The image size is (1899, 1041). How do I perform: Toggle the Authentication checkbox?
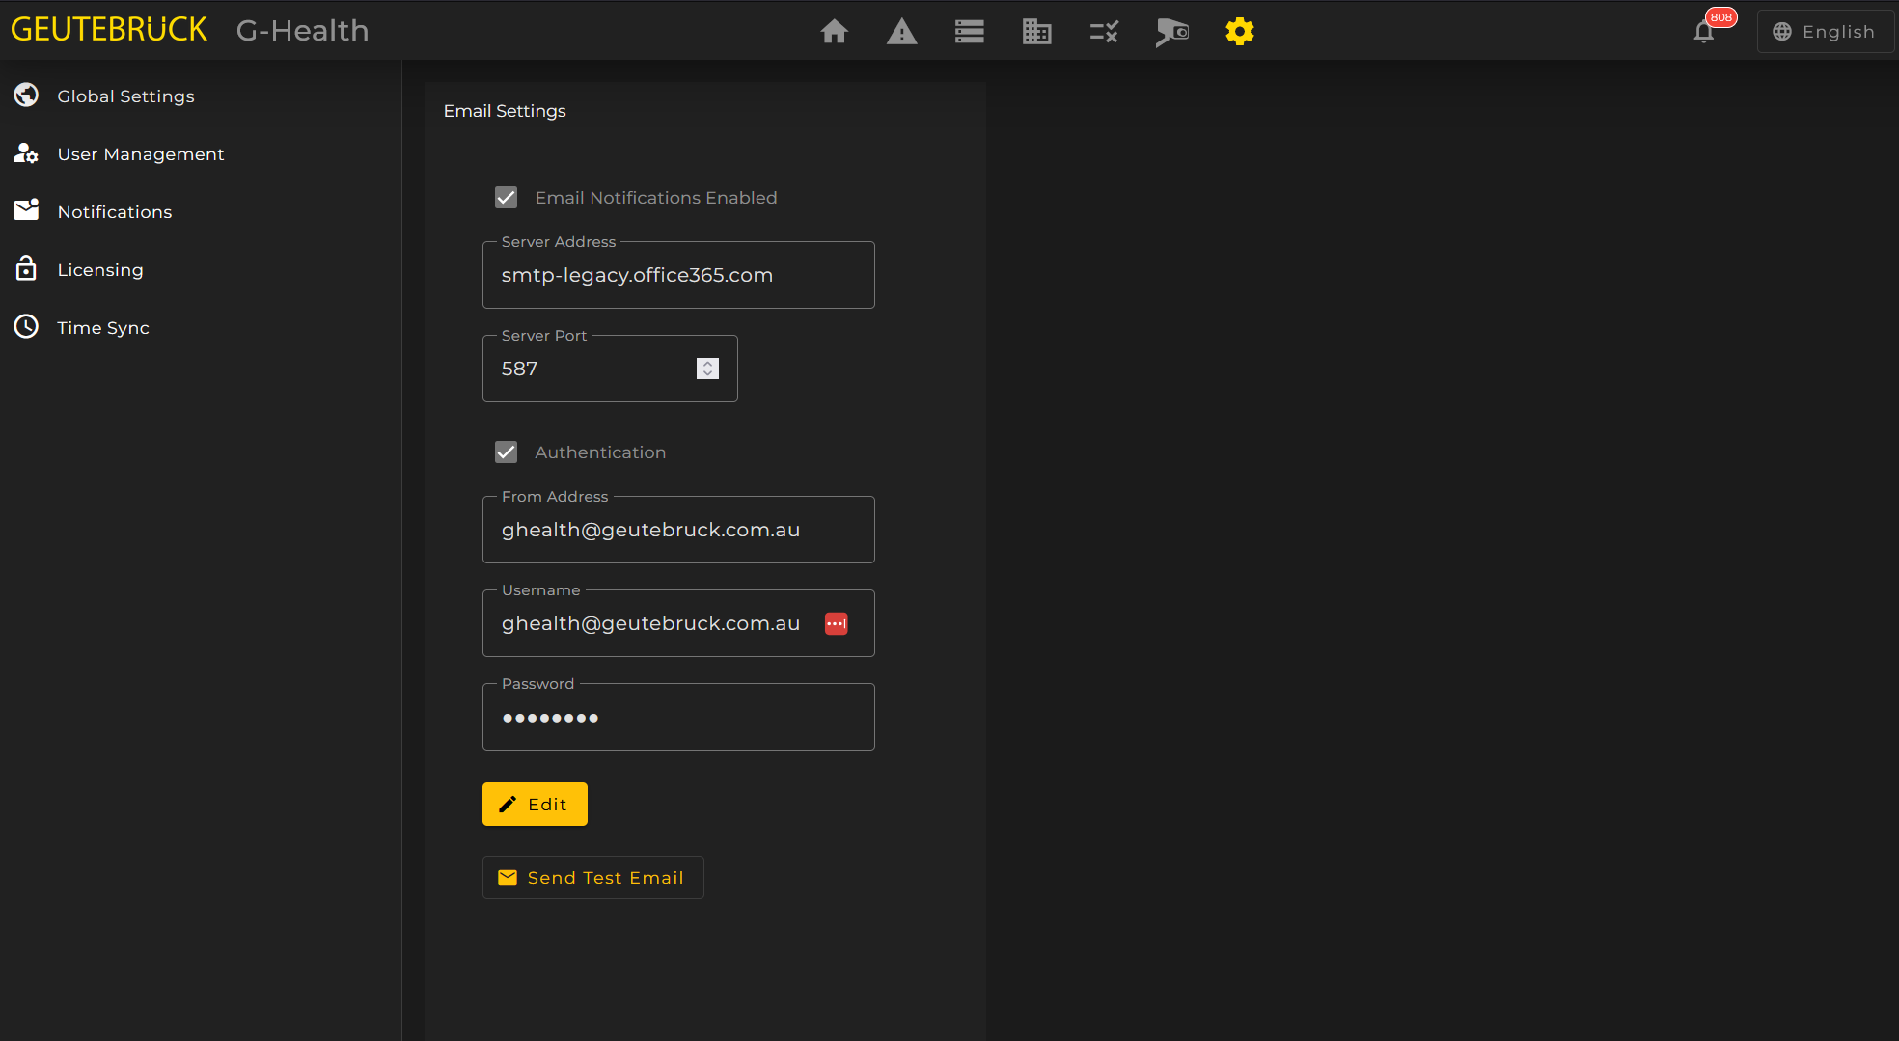[x=506, y=452]
